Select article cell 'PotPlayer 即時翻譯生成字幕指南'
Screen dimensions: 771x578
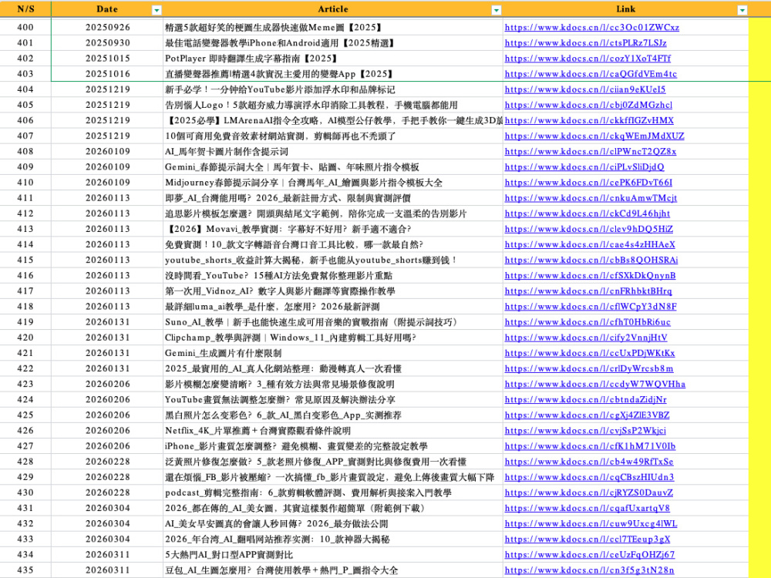[x=333, y=59]
